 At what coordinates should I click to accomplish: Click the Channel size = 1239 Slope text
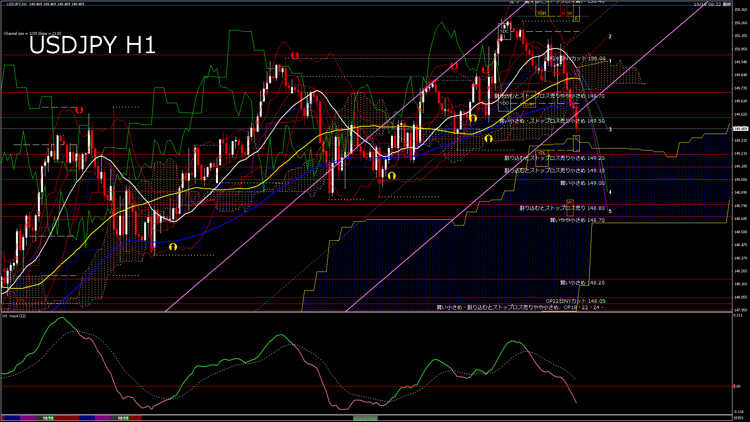[32, 34]
